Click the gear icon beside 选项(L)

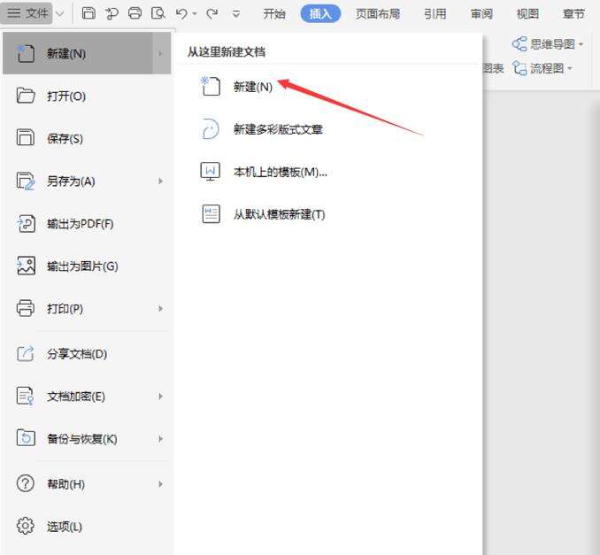tap(26, 527)
